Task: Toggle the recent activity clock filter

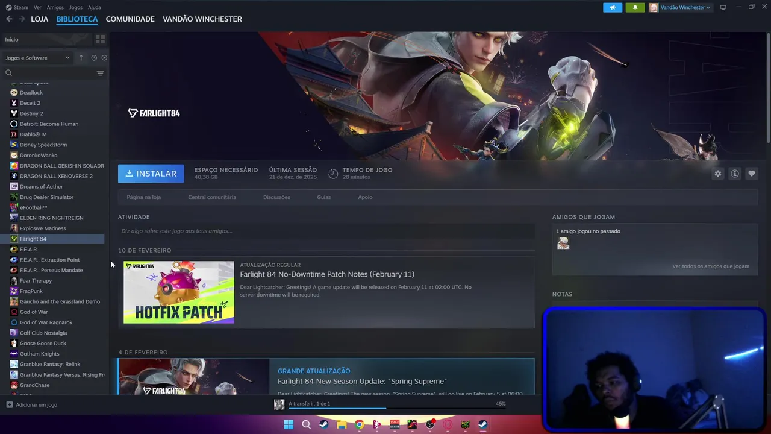Action: 94,58
